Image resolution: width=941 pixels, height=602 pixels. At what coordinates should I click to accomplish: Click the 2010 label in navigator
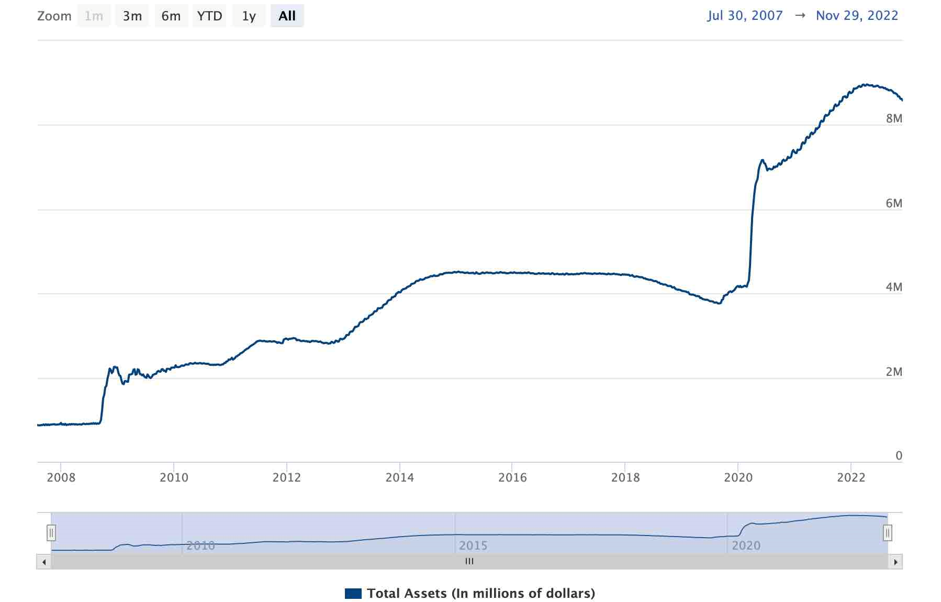[201, 545]
